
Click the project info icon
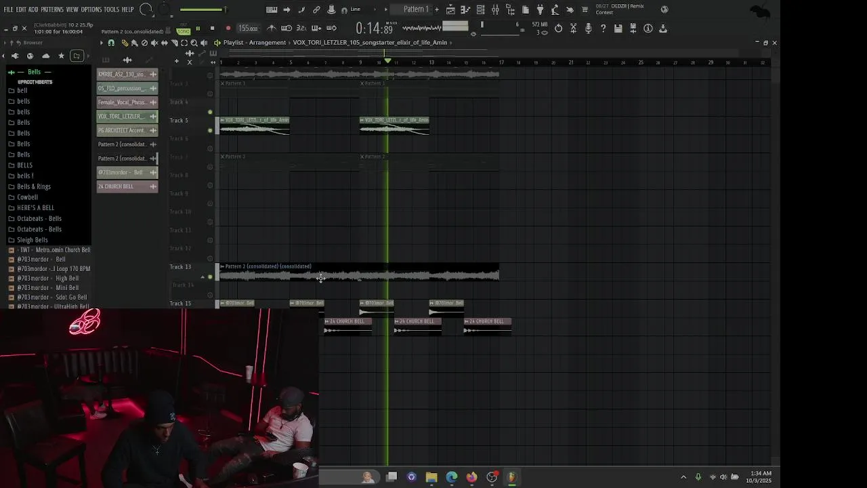coord(648,28)
